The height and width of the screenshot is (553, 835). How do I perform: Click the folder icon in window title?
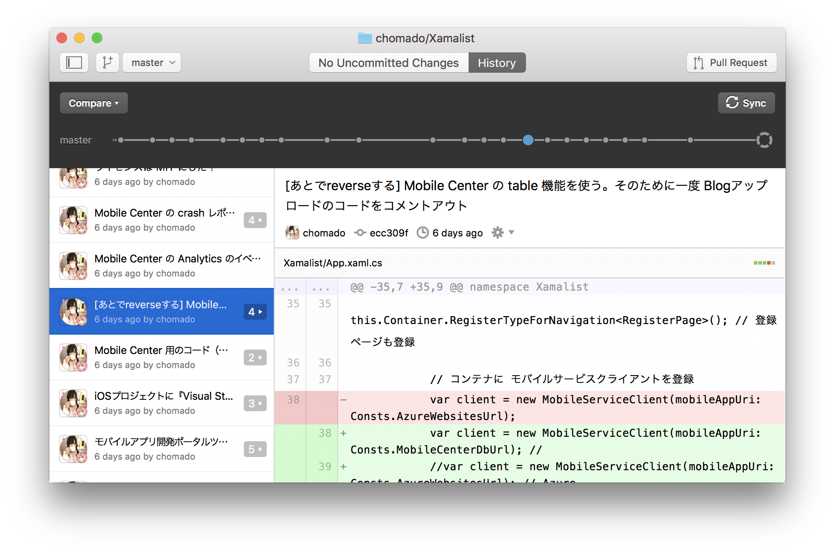(x=365, y=38)
